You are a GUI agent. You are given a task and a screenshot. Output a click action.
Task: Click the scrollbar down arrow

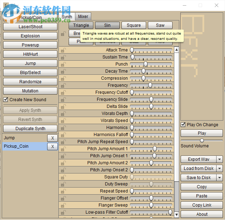pyautogui.click(x=176, y=215)
